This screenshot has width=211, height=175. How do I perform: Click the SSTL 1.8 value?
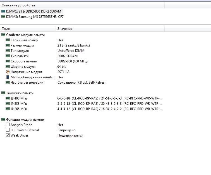tap(63, 72)
